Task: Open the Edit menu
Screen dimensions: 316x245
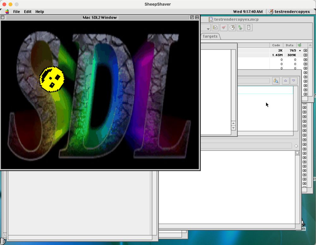Action: (27, 12)
